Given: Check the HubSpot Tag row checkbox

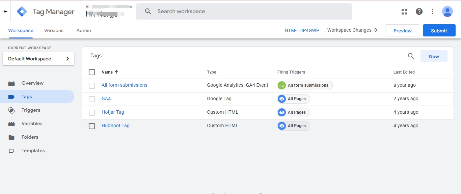Looking at the screenshot, I should [92, 126].
